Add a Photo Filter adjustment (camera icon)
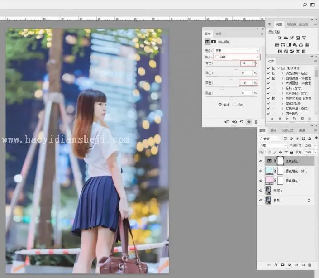319x278 pixels. (295, 44)
